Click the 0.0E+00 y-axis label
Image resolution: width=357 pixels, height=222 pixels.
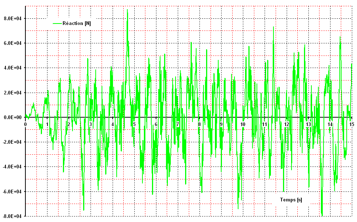coord(13,117)
